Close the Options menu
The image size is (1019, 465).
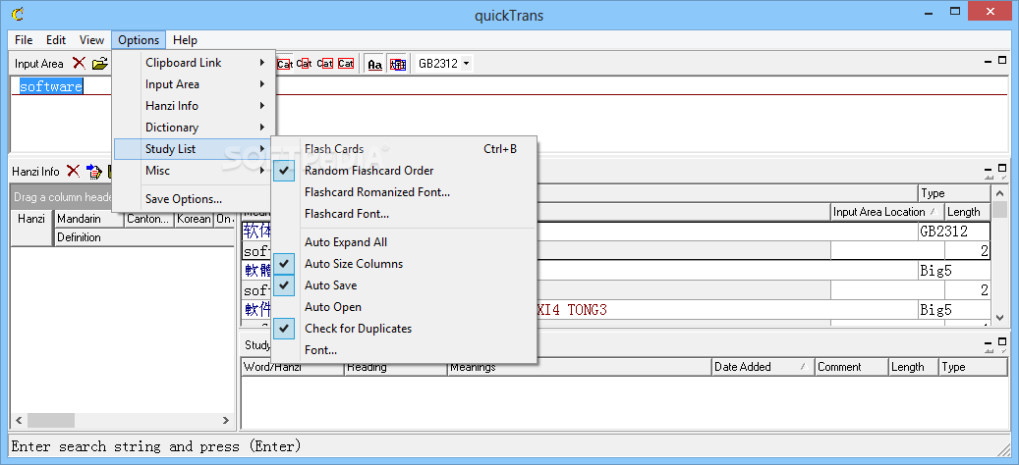tap(139, 40)
